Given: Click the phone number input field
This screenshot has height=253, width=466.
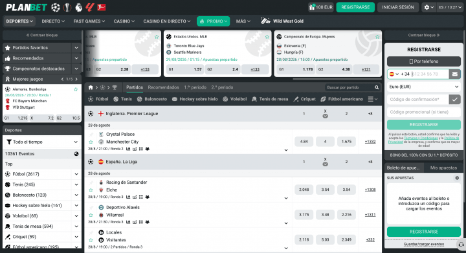Looking at the screenshot, I should tap(430, 74).
